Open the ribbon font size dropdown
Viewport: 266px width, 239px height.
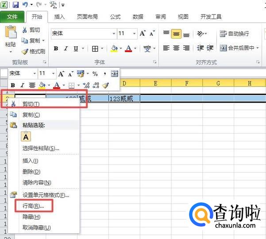(134, 34)
